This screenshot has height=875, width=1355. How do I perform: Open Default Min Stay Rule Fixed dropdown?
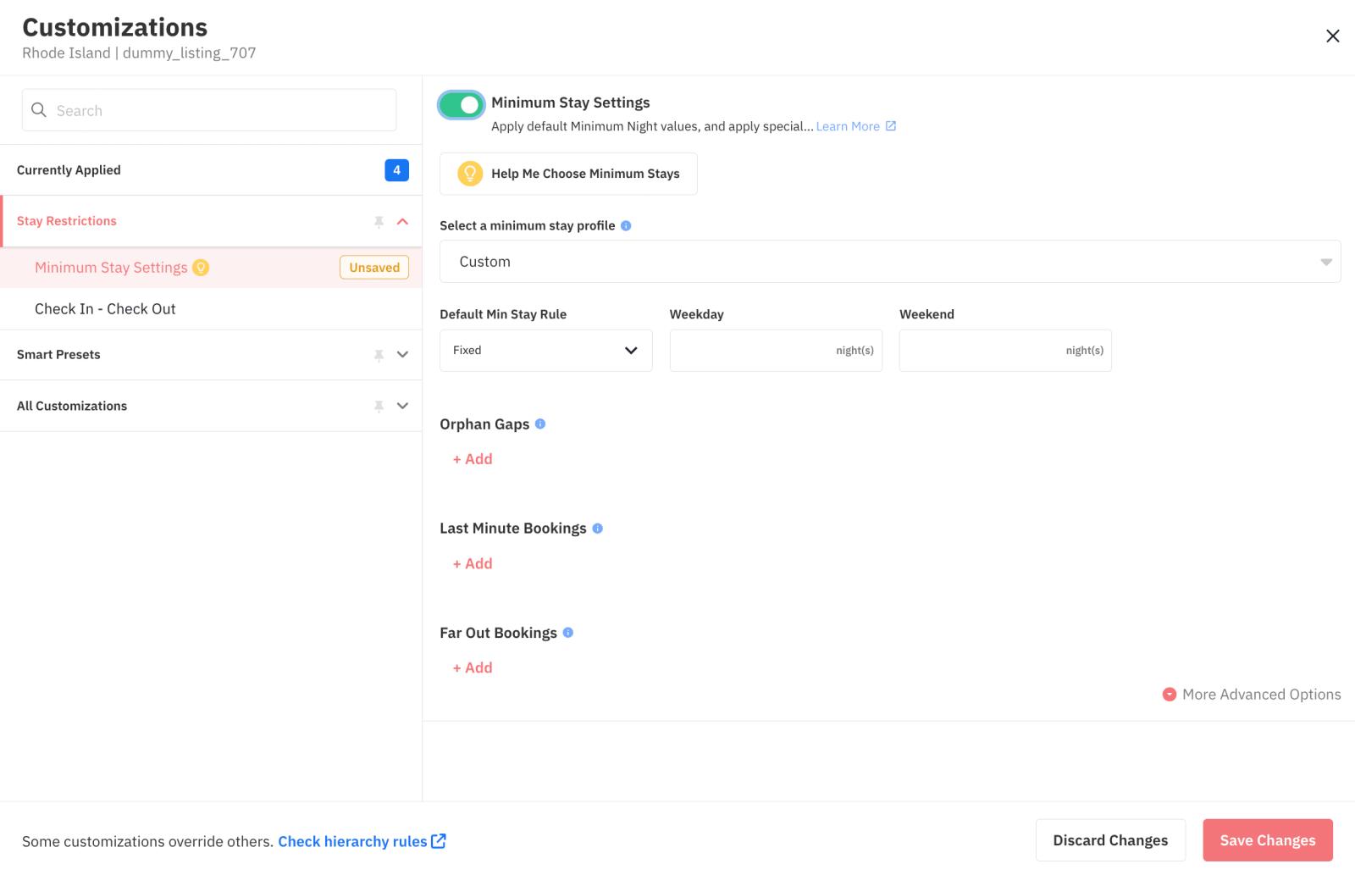point(546,351)
